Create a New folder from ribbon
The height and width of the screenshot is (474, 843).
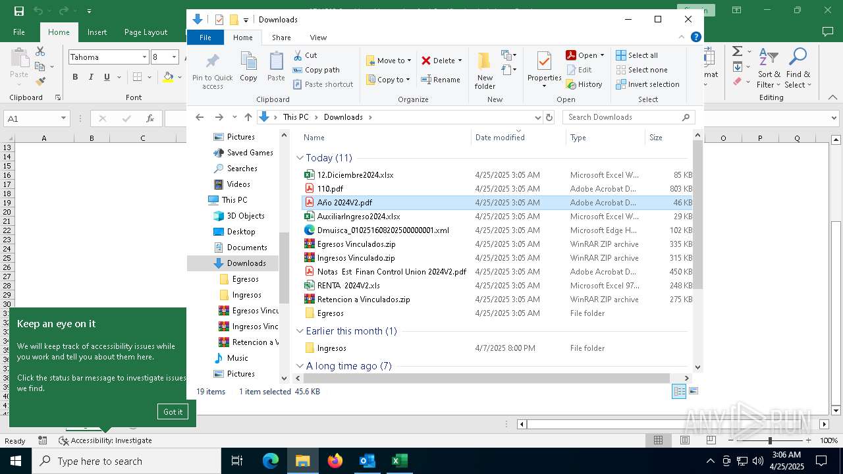(485, 70)
